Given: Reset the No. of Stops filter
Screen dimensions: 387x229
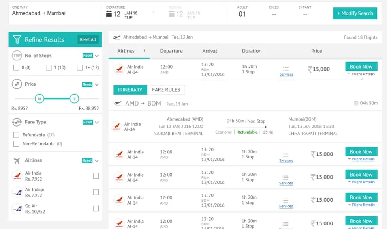Looking at the screenshot, I should pyautogui.click(x=88, y=56).
